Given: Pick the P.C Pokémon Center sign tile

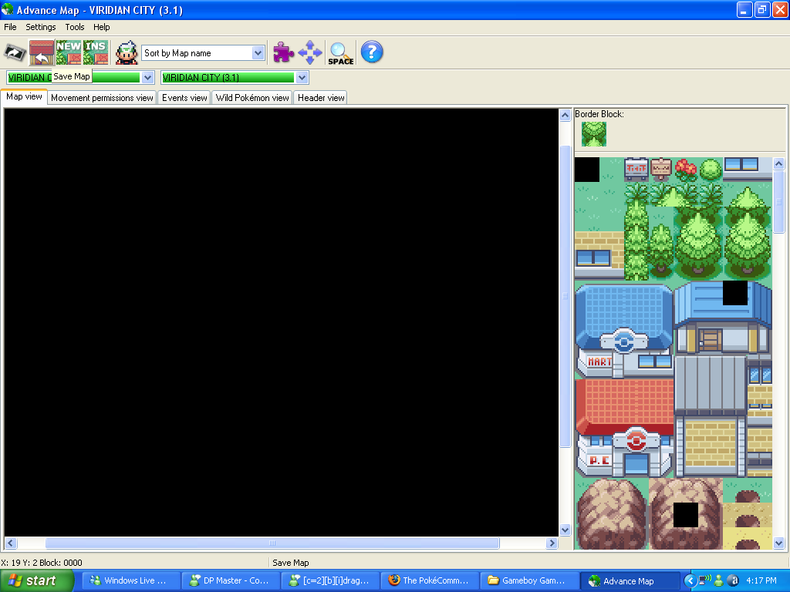Looking at the screenshot, I should tap(599, 460).
